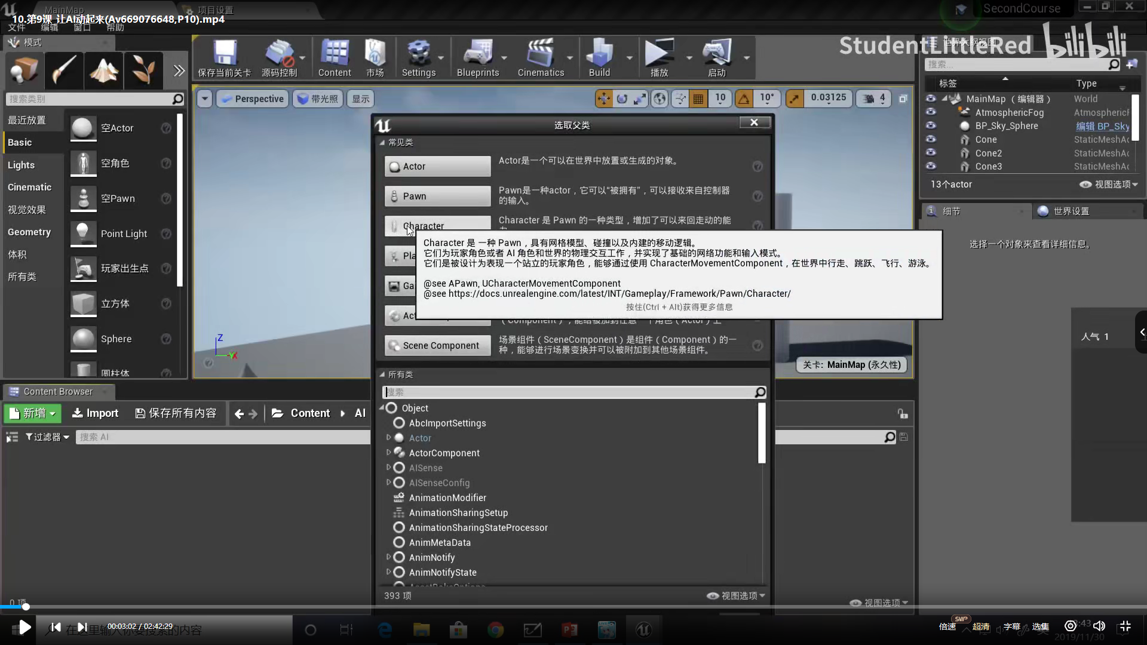Click the video progress bar playhead
Image resolution: width=1147 pixels, height=645 pixels.
click(26, 607)
